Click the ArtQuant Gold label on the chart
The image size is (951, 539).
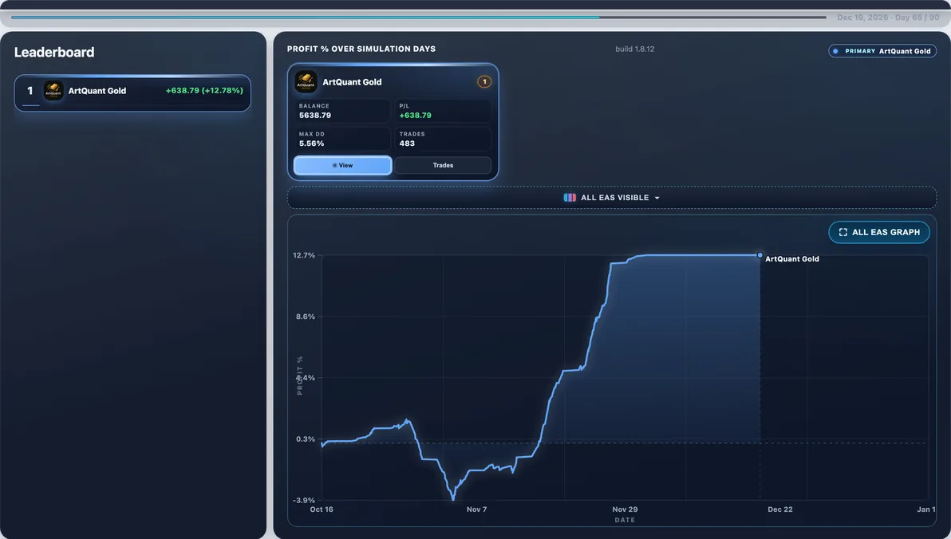[792, 259]
